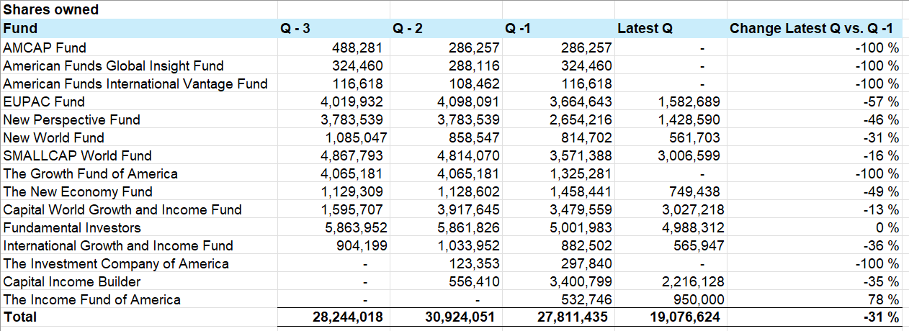Click Income Fund of America Q-1 532,746

586,299
